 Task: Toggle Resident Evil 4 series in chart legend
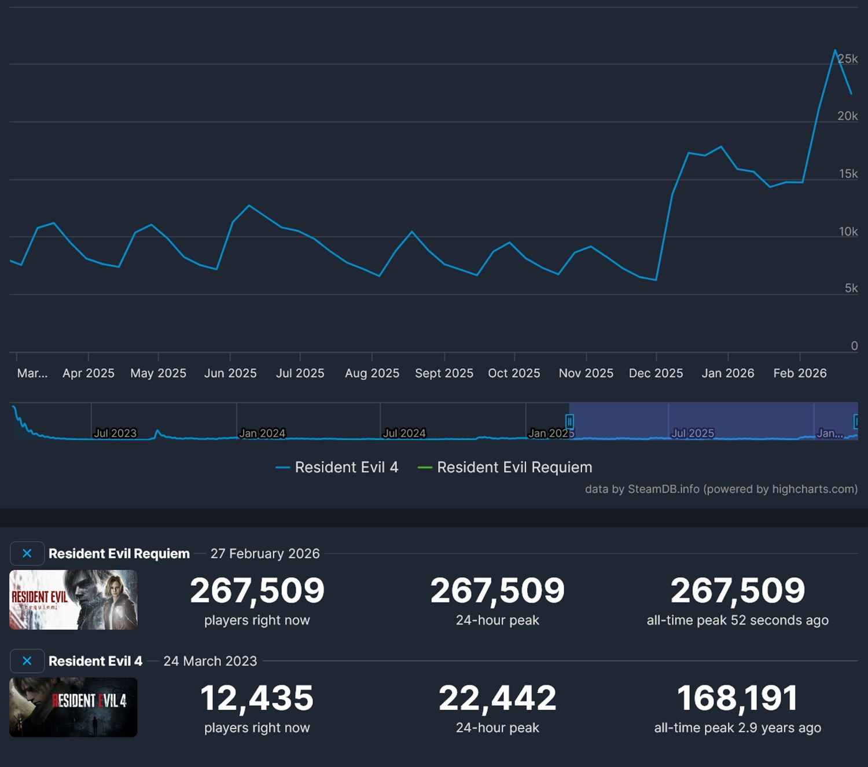tap(337, 467)
